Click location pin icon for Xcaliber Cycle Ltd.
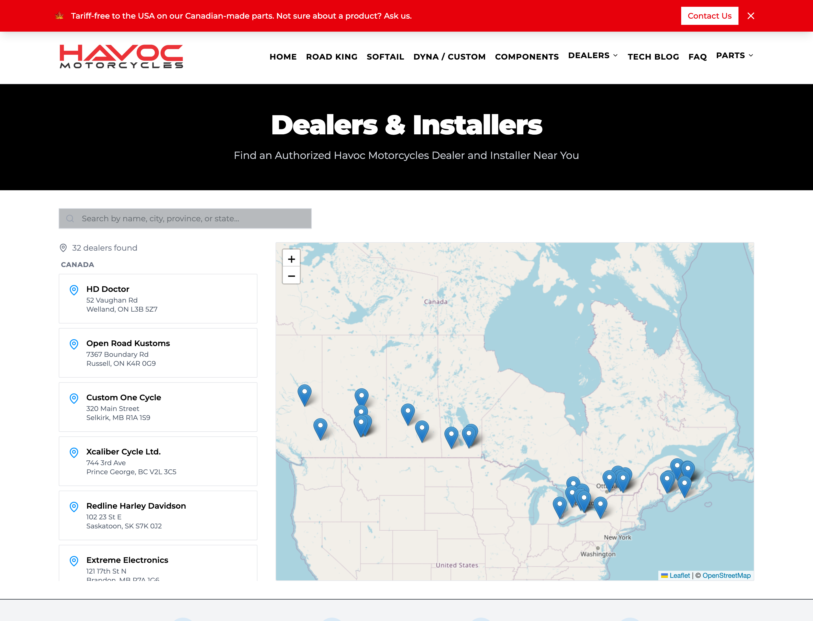This screenshot has width=813, height=621. [x=74, y=452]
